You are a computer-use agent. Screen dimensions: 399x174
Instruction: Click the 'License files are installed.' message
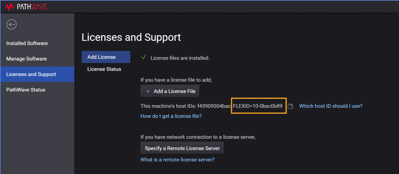[x=180, y=58]
